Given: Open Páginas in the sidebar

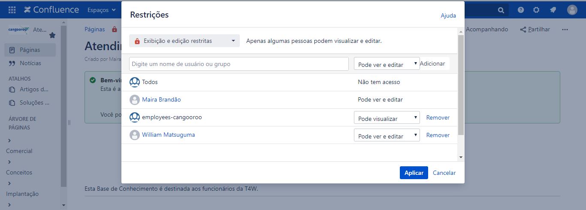Looking at the screenshot, I should 30,50.
